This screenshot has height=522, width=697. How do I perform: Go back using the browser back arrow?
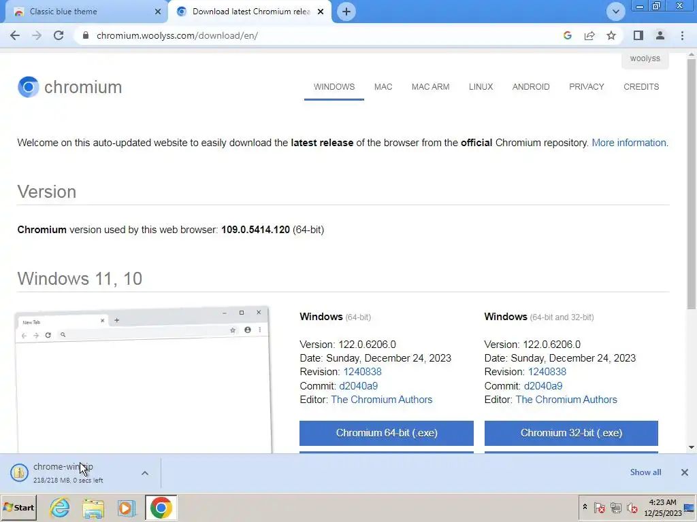[15, 35]
